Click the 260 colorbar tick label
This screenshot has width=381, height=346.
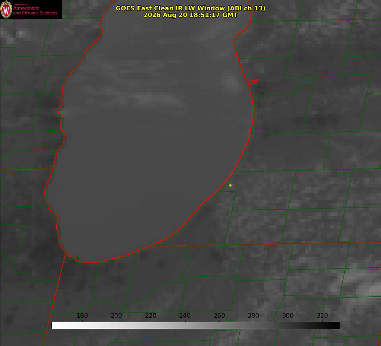point(219,315)
